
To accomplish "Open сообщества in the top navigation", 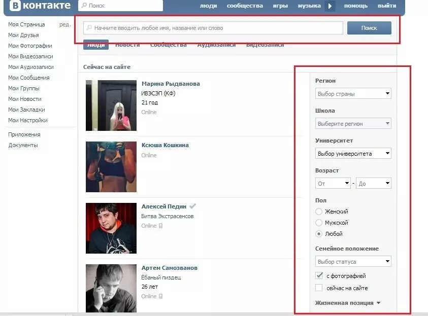I will 245,6.
